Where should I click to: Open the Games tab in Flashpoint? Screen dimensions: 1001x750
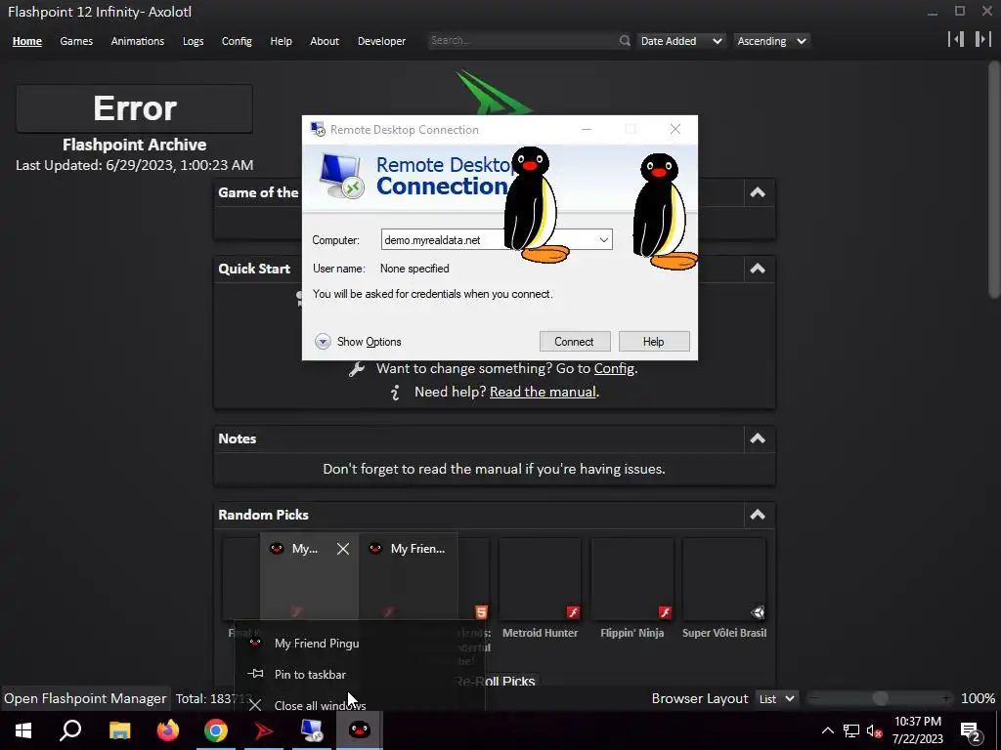(76, 41)
